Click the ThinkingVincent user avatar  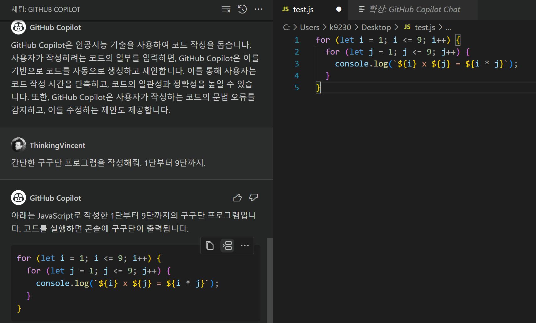(x=18, y=145)
